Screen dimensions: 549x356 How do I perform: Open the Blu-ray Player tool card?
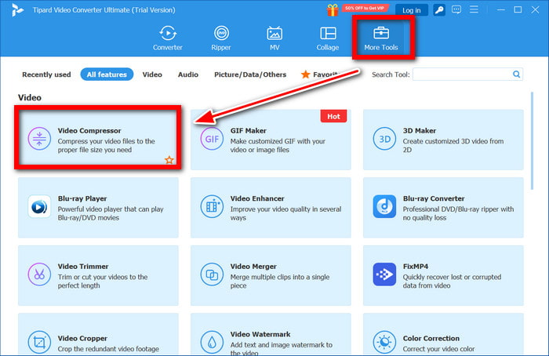98,207
